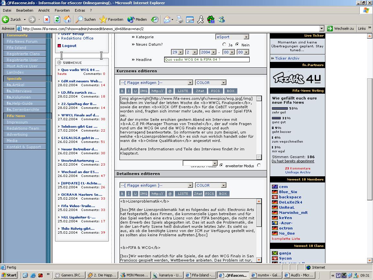
Task: Select erweiterter Modus radio button
Action: coord(259,165)
